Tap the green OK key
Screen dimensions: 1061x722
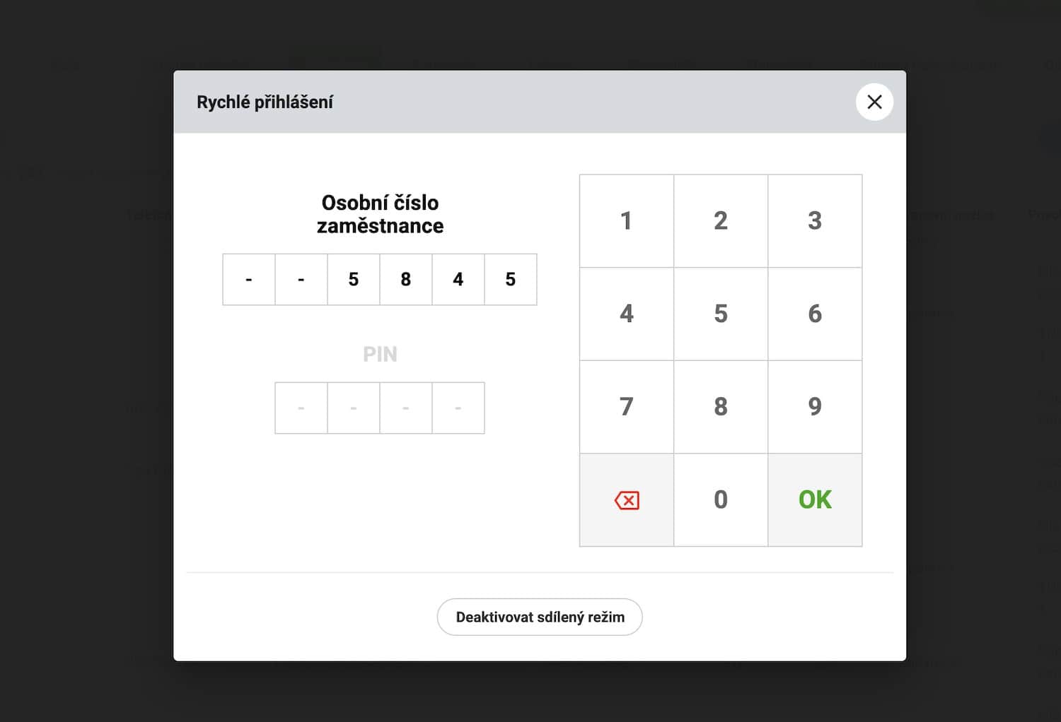click(815, 500)
